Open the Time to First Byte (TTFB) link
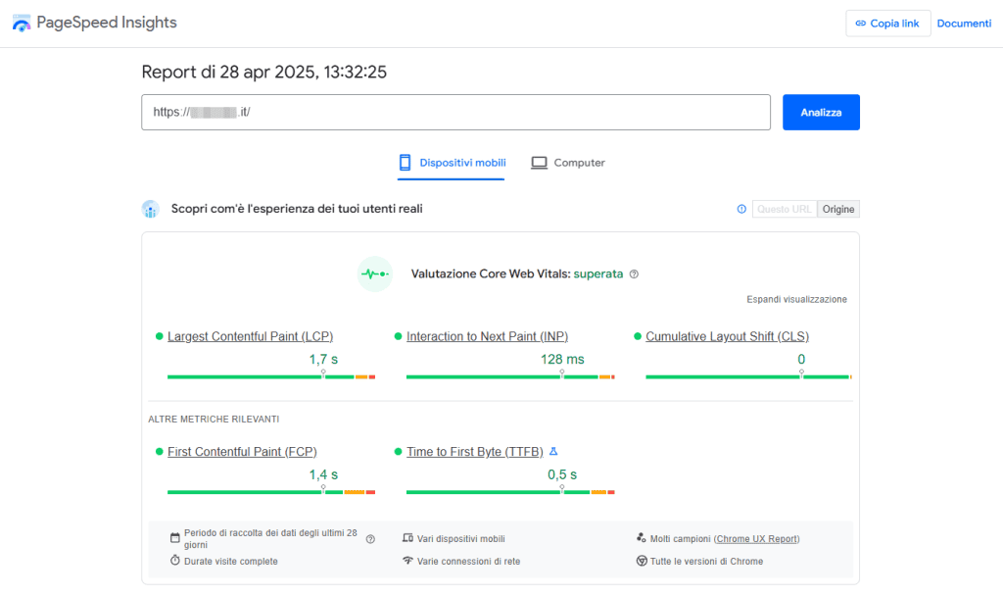 point(475,451)
